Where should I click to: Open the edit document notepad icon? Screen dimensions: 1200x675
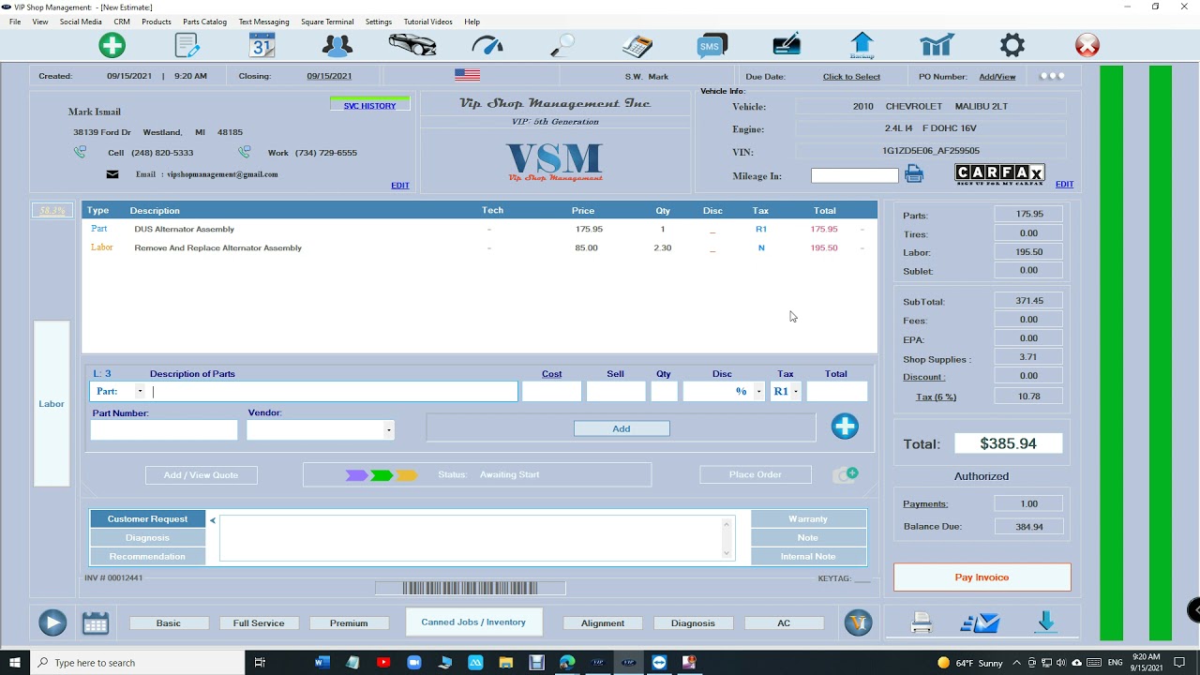point(187,45)
